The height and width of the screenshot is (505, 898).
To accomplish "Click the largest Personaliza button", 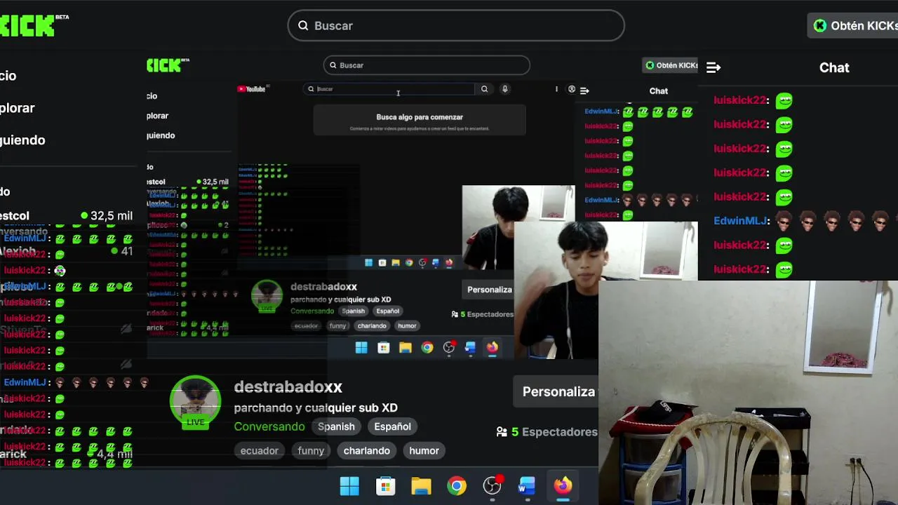I will point(556,392).
